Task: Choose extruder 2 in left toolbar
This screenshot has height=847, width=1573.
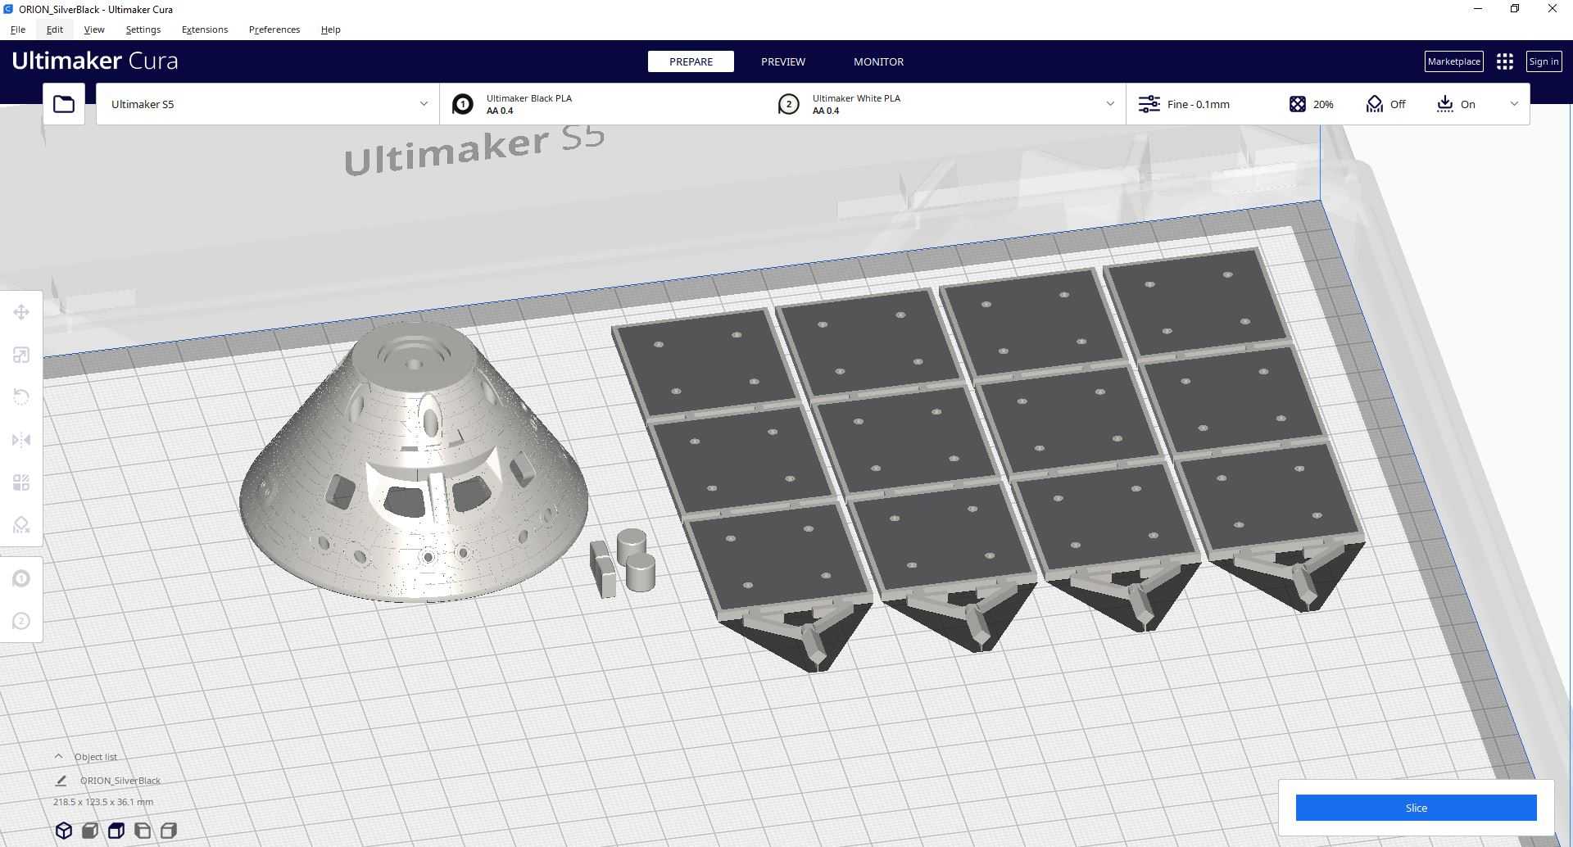Action: click(x=21, y=621)
